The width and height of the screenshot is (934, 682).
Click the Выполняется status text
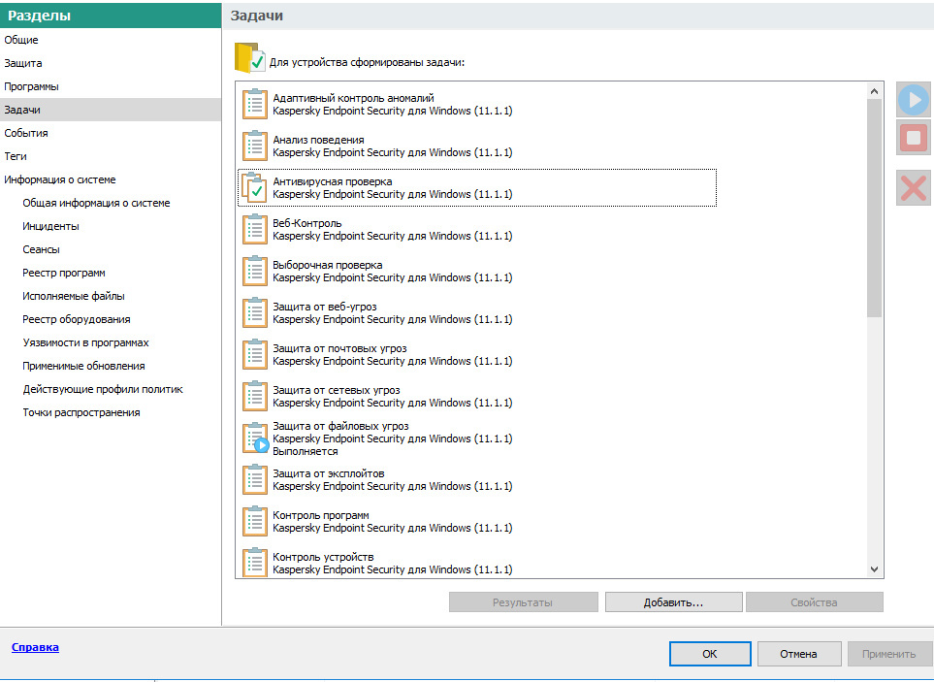(x=305, y=451)
